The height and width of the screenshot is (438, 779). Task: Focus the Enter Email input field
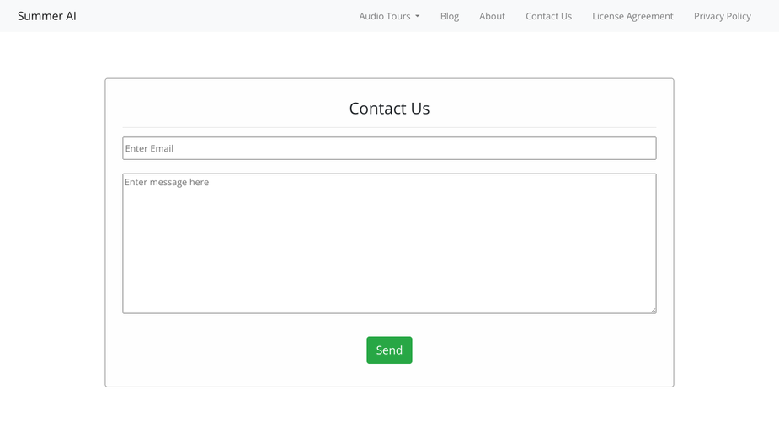[x=389, y=148]
